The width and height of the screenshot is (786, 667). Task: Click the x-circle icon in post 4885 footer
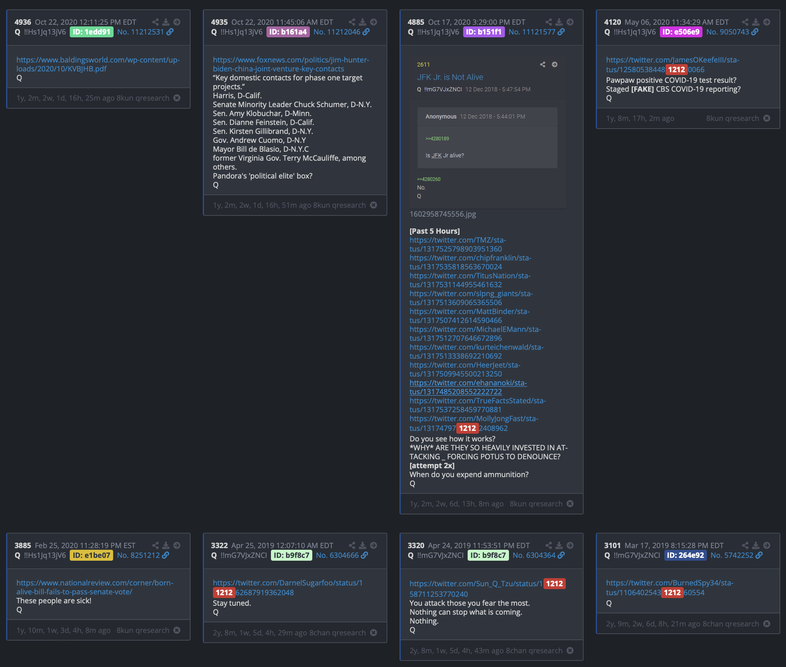[570, 503]
